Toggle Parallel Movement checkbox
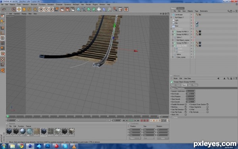 186,104
